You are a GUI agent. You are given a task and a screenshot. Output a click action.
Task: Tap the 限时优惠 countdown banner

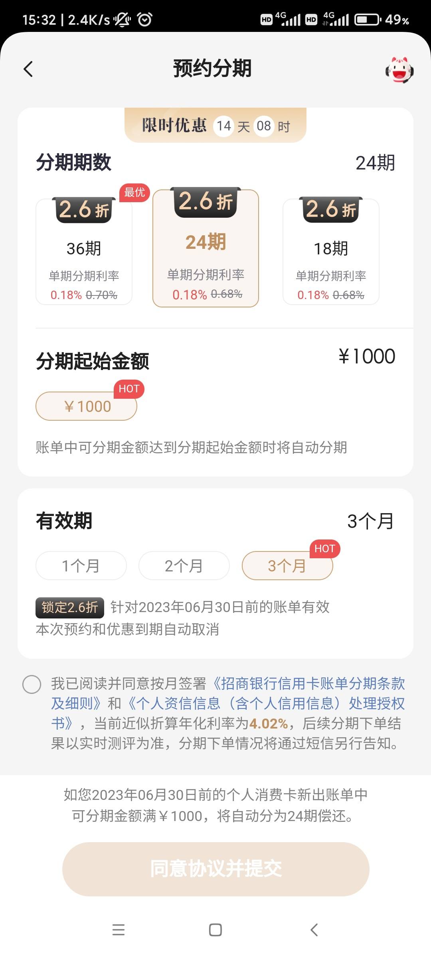(215, 125)
